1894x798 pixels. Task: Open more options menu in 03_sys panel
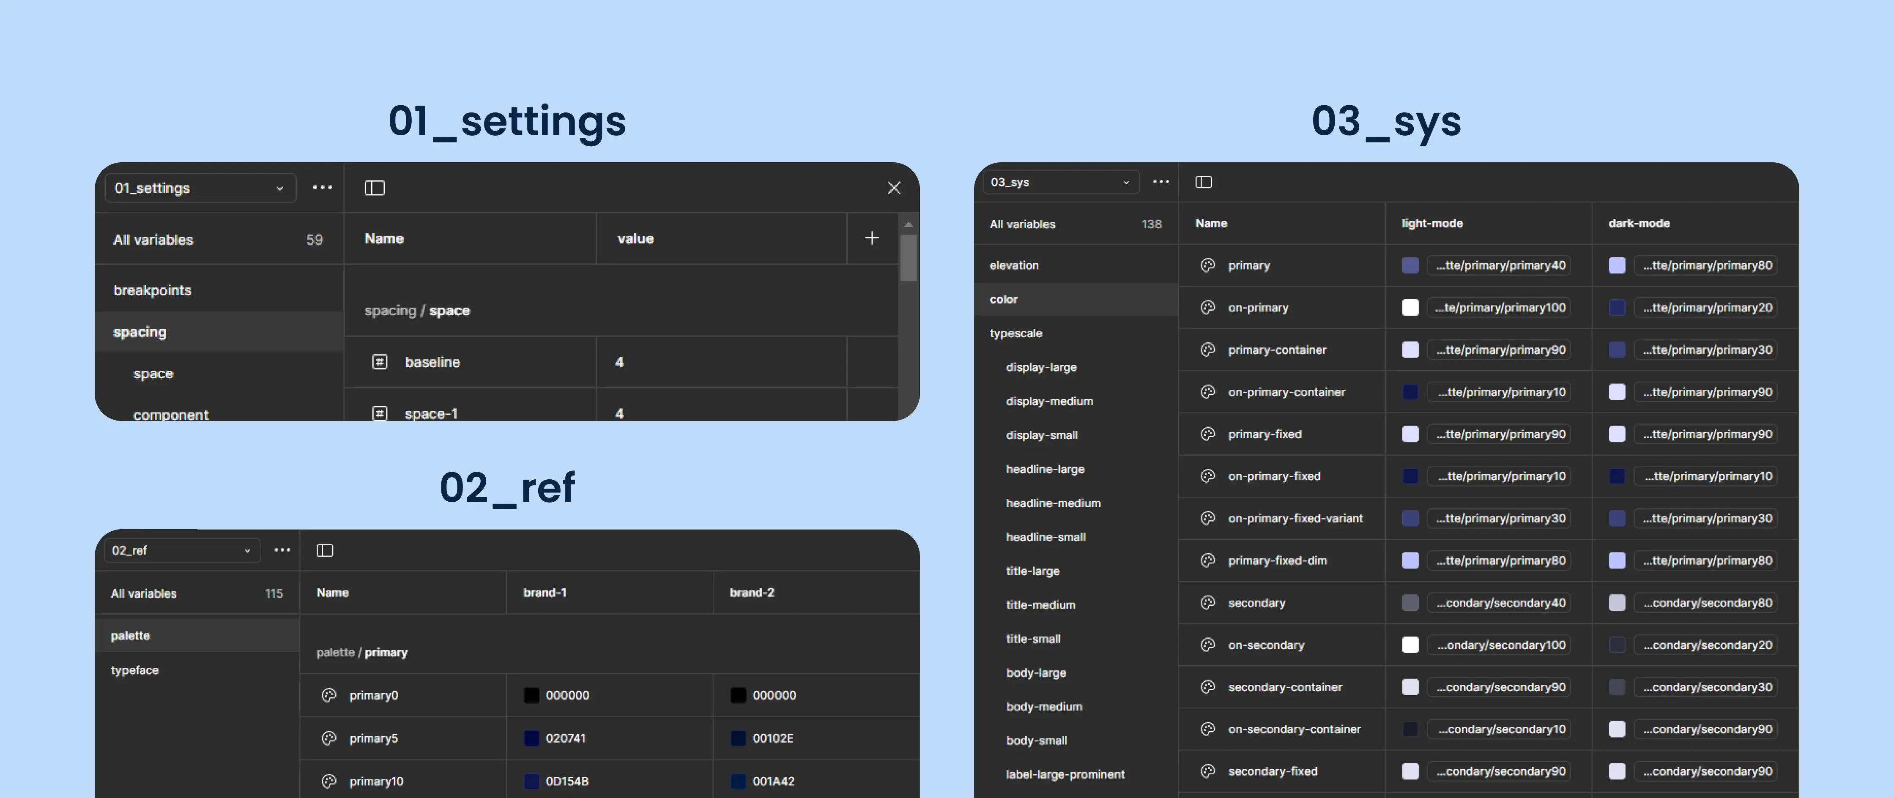coord(1161,182)
